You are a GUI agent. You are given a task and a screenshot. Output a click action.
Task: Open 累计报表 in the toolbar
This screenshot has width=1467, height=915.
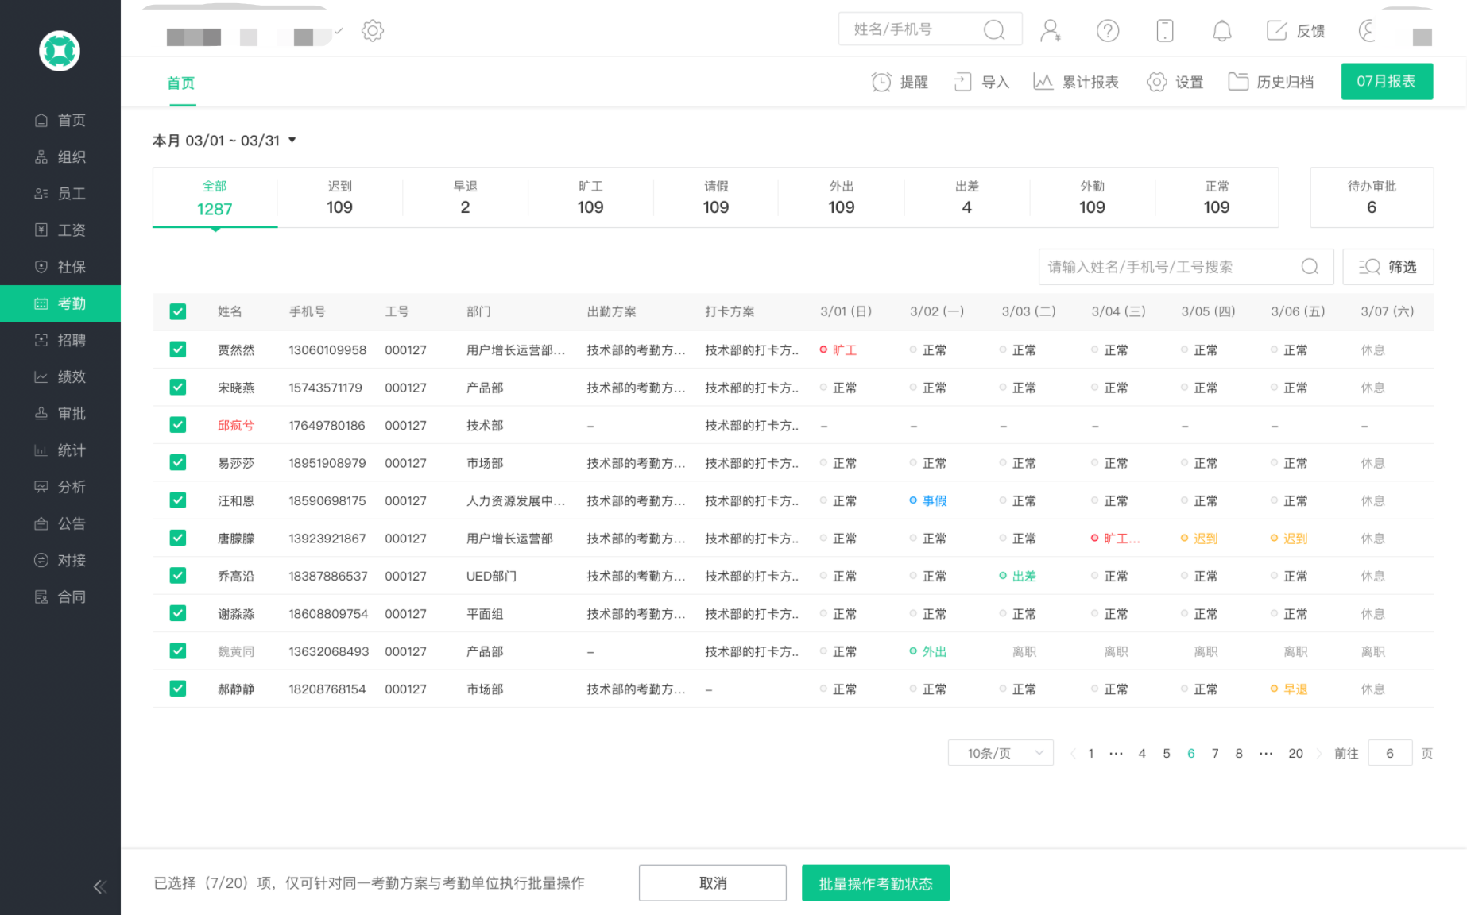coord(1076,82)
